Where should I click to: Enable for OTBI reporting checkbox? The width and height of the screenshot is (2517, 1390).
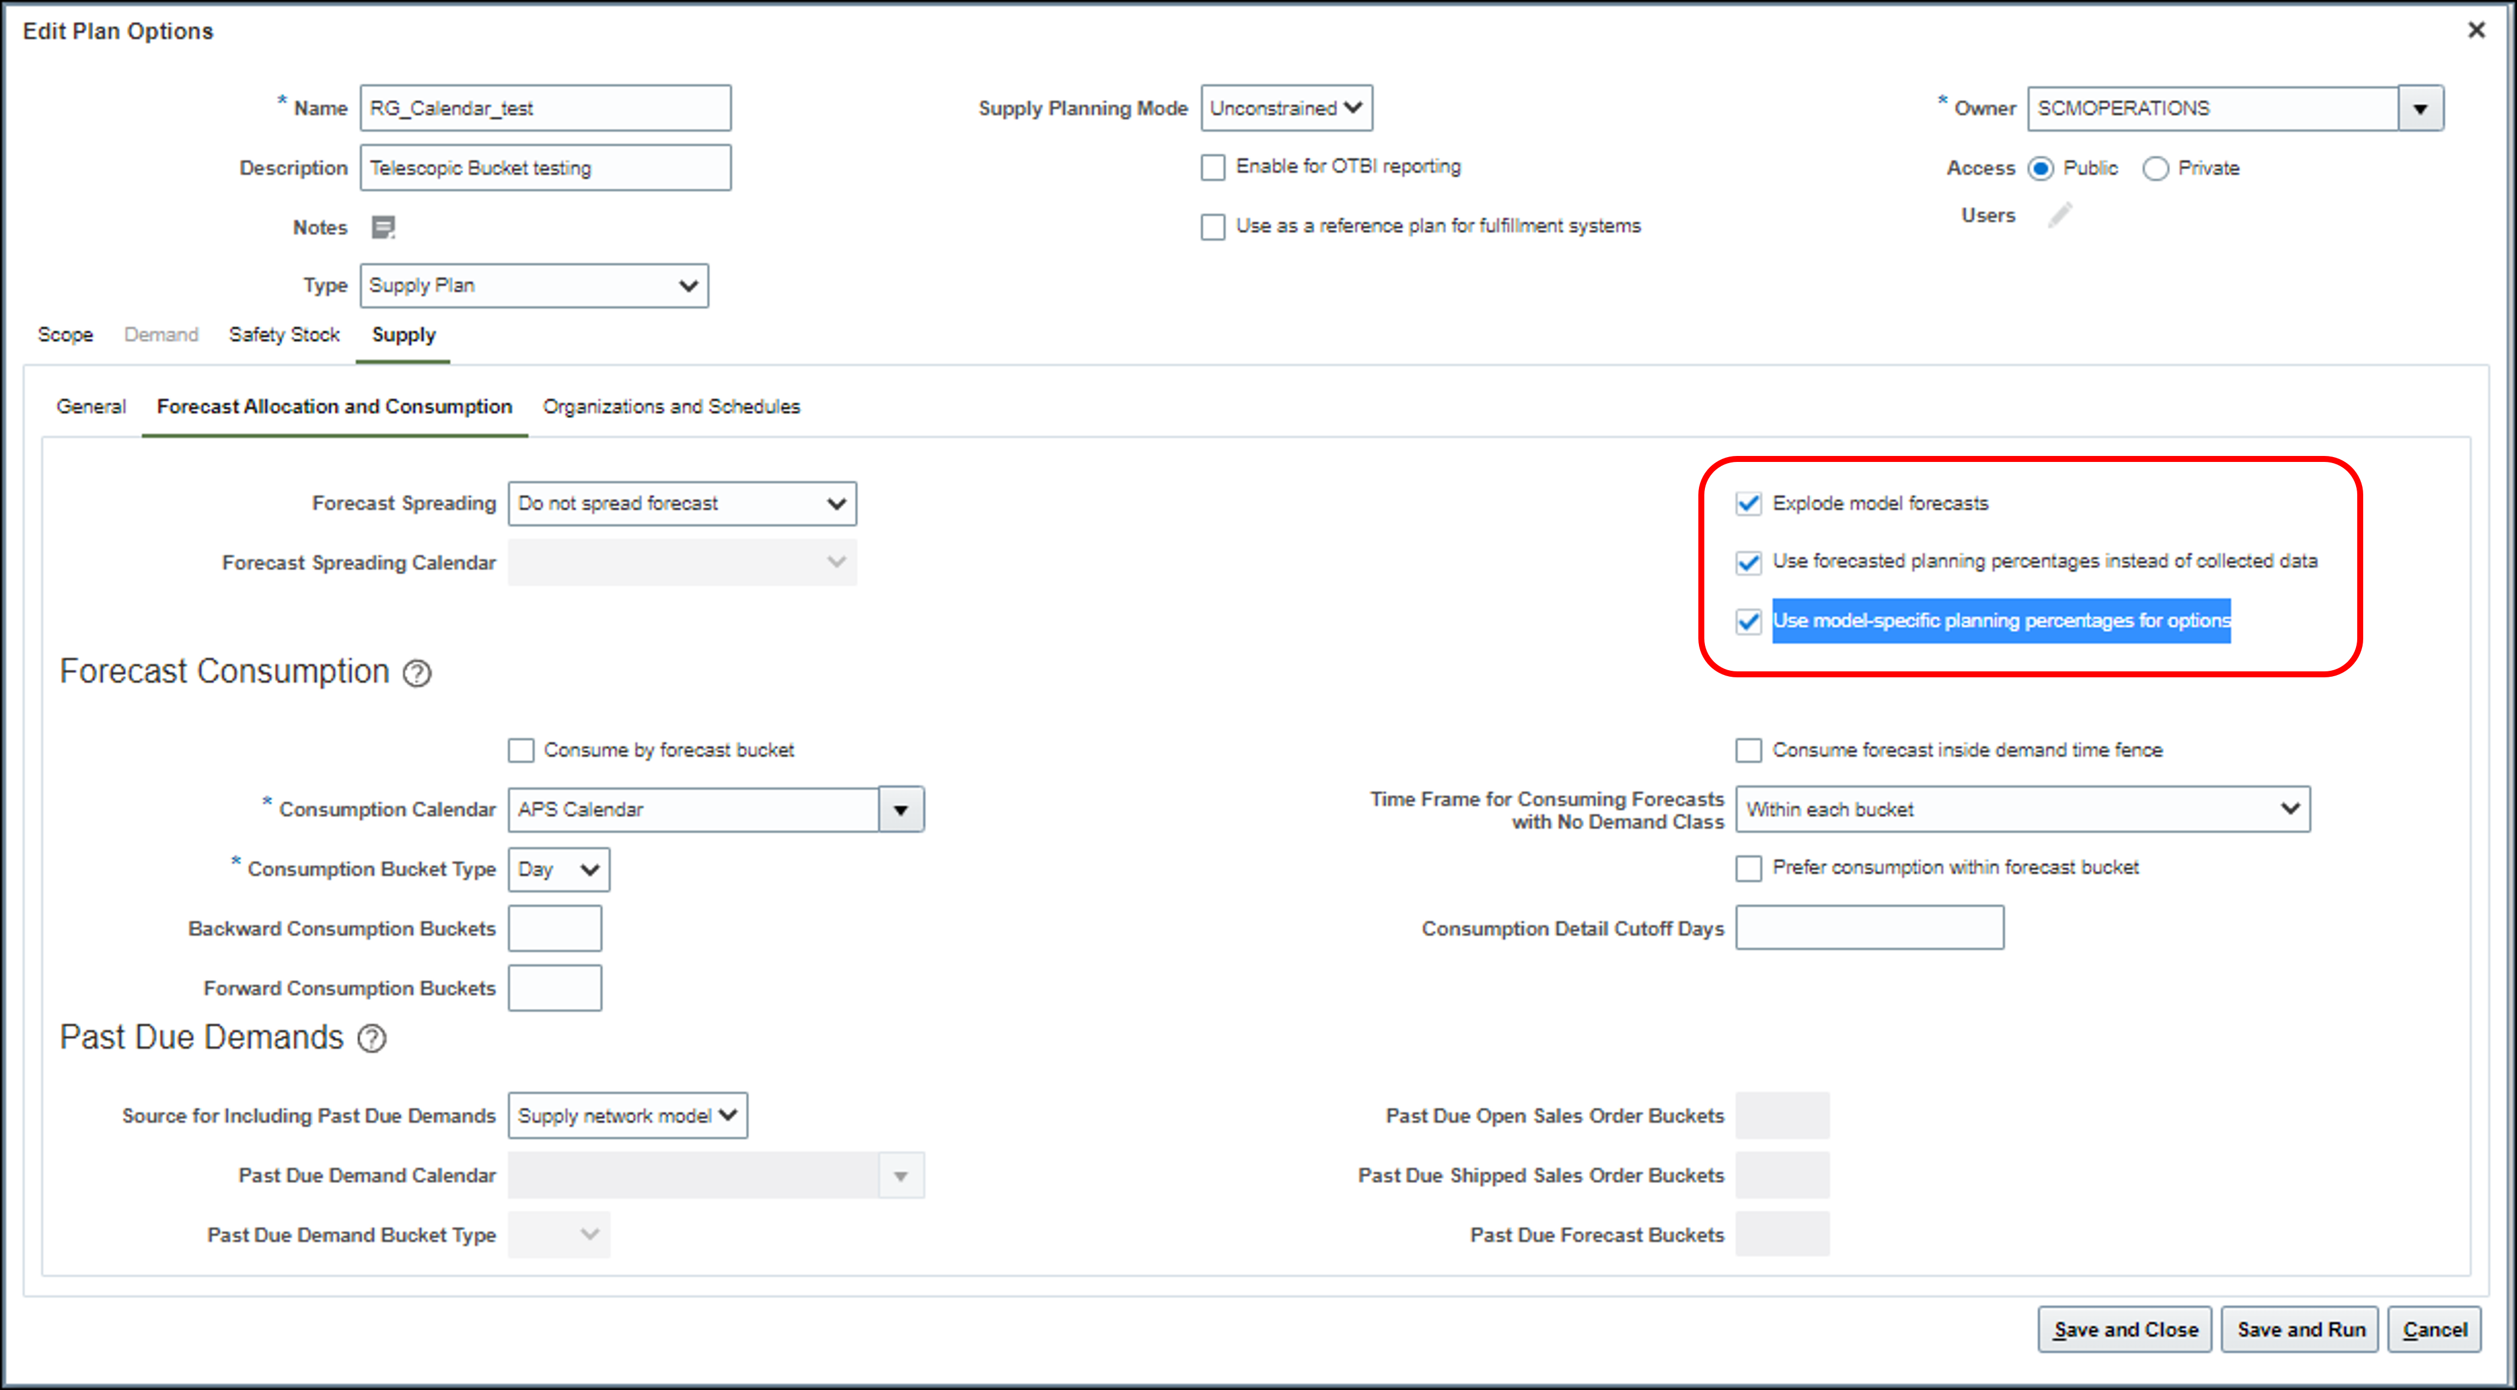1212,167
